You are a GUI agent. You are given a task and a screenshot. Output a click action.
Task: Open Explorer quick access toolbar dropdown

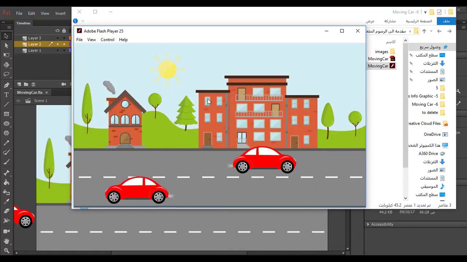(425, 12)
